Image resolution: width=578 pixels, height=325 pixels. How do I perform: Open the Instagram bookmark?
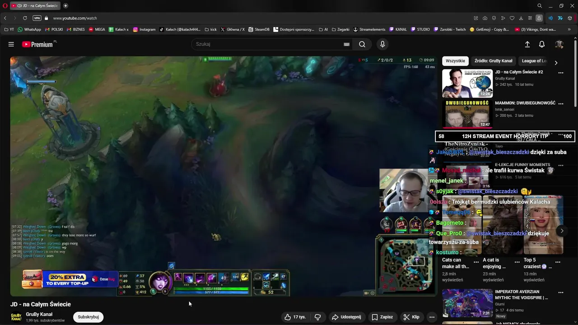[x=144, y=29]
